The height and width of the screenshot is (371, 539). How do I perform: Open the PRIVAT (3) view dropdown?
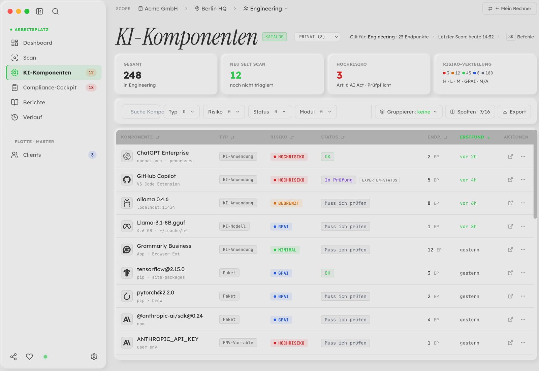point(317,37)
